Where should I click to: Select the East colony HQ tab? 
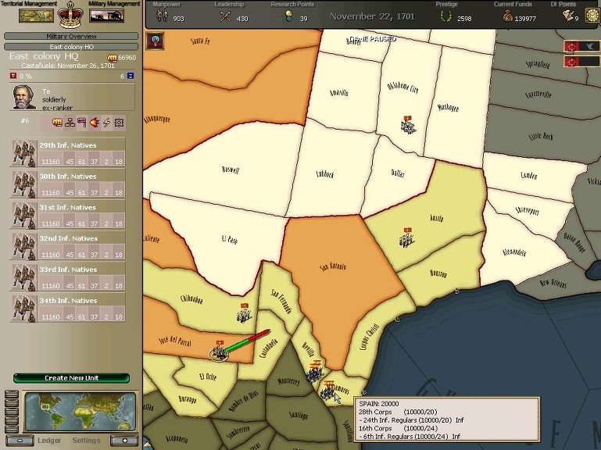[71, 47]
